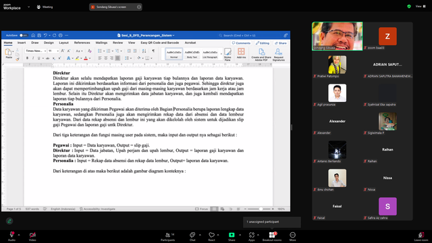Image resolution: width=432 pixels, height=243 pixels.
Task: Click the text highlight color icon
Action: [x=78, y=58]
